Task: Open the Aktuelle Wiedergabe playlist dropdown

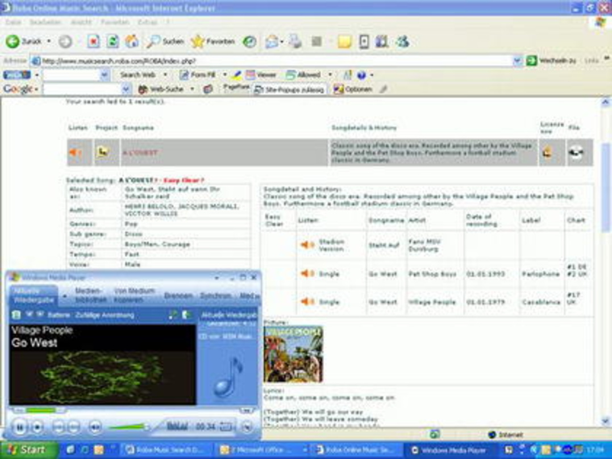Action: coord(228,315)
